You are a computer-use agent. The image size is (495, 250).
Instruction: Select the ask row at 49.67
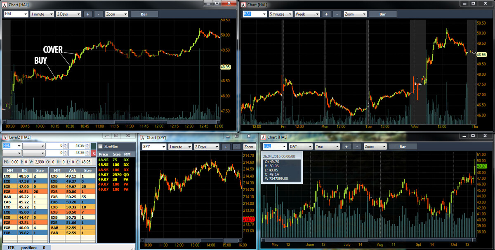tap(72, 186)
